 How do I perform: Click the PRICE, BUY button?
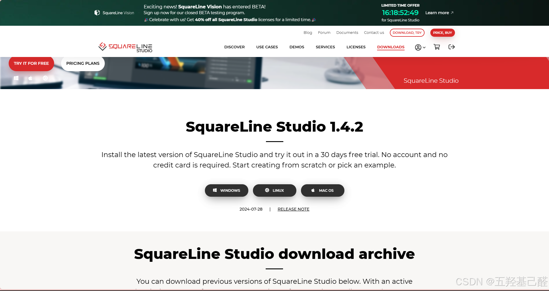(x=442, y=33)
